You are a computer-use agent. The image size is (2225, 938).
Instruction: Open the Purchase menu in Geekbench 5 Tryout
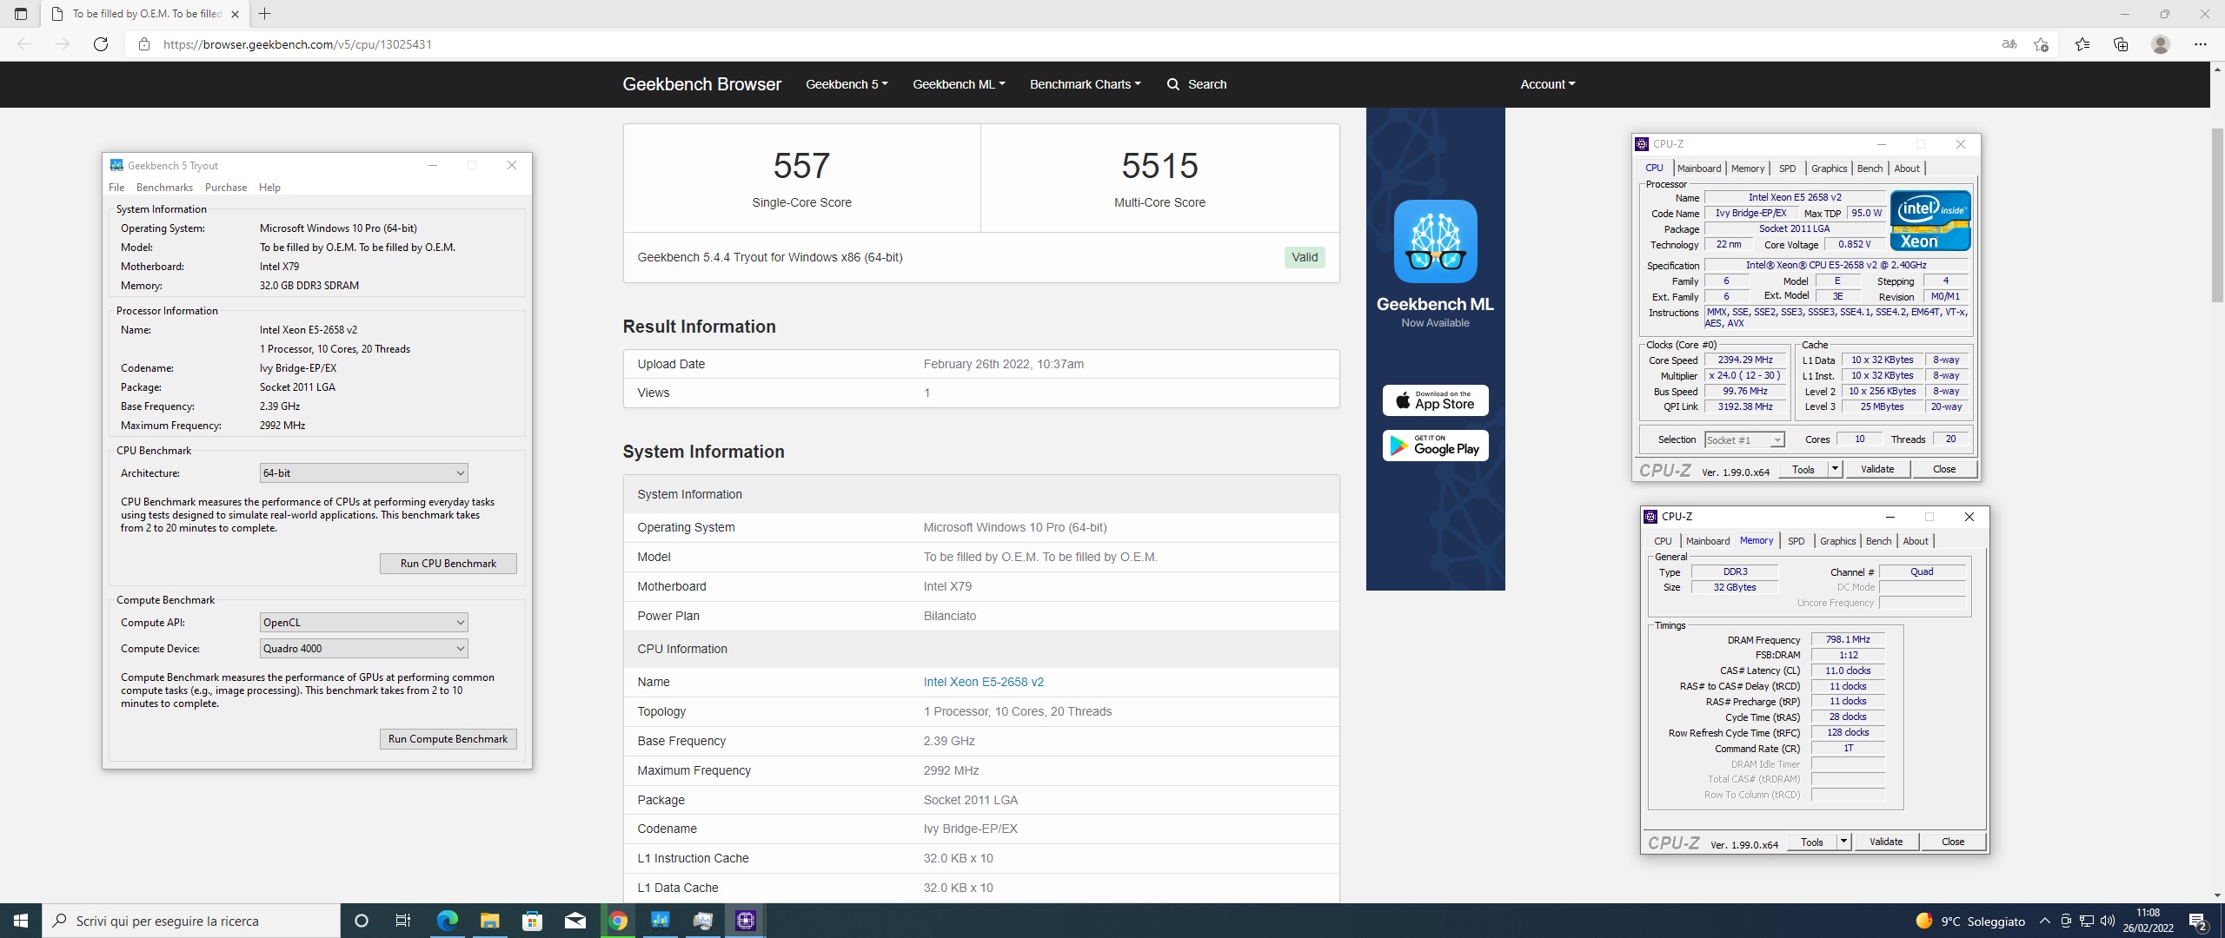(x=226, y=188)
